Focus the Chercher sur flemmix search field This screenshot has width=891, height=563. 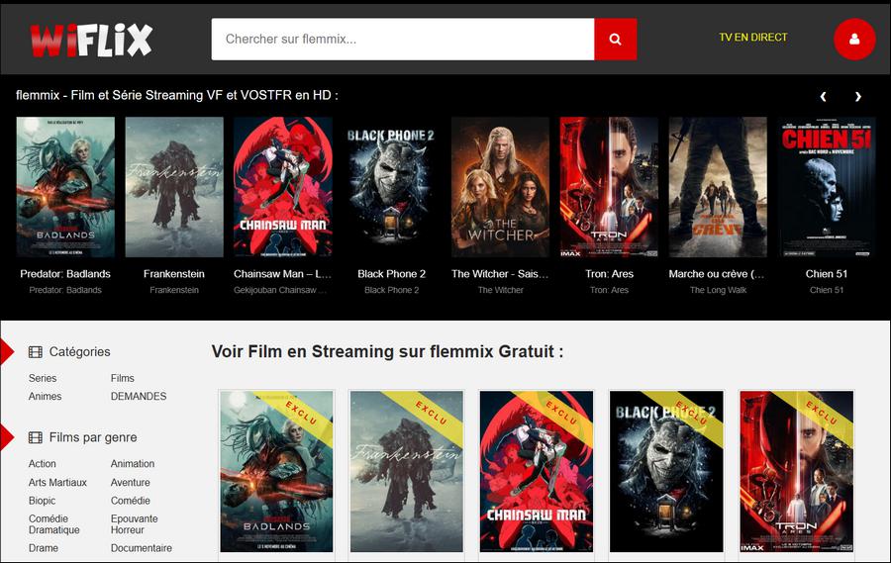tap(403, 40)
